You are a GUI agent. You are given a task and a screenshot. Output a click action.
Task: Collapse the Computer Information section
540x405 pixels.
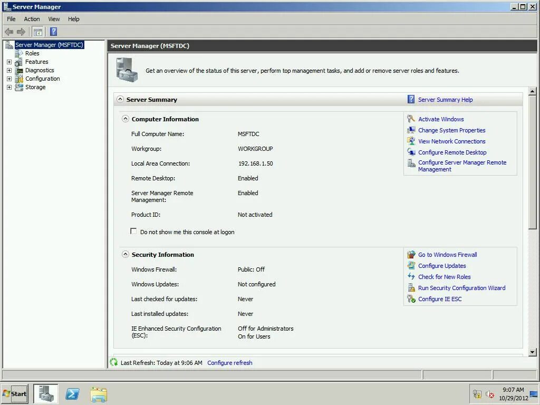[x=126, y=119]
